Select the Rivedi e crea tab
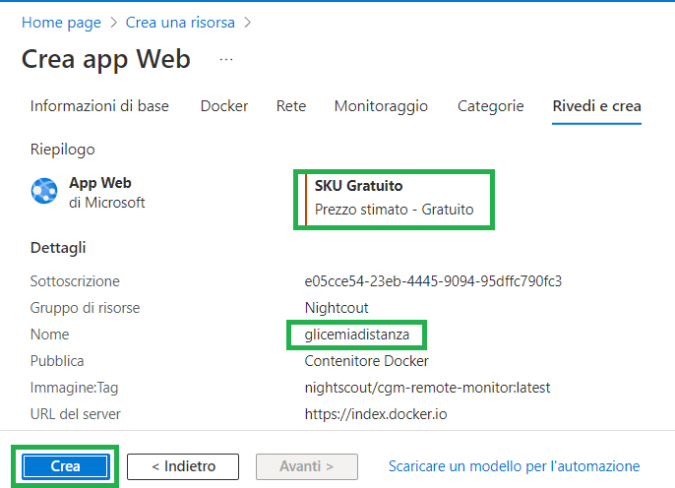Viewport: 675px width, 488px height. 596,106
